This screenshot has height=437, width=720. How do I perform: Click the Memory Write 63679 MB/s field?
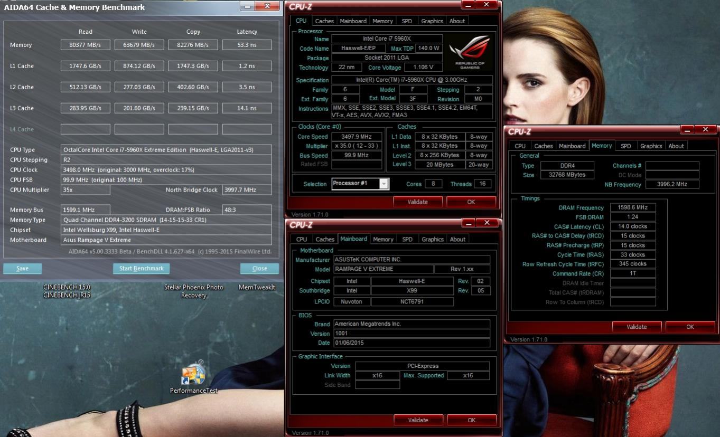click(139, 45)
